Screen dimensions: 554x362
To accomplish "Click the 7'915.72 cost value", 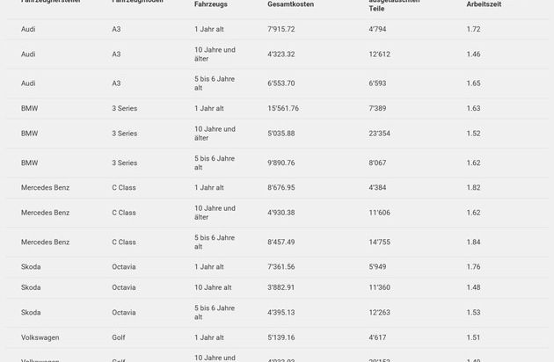I will click(x=281, y=30).
